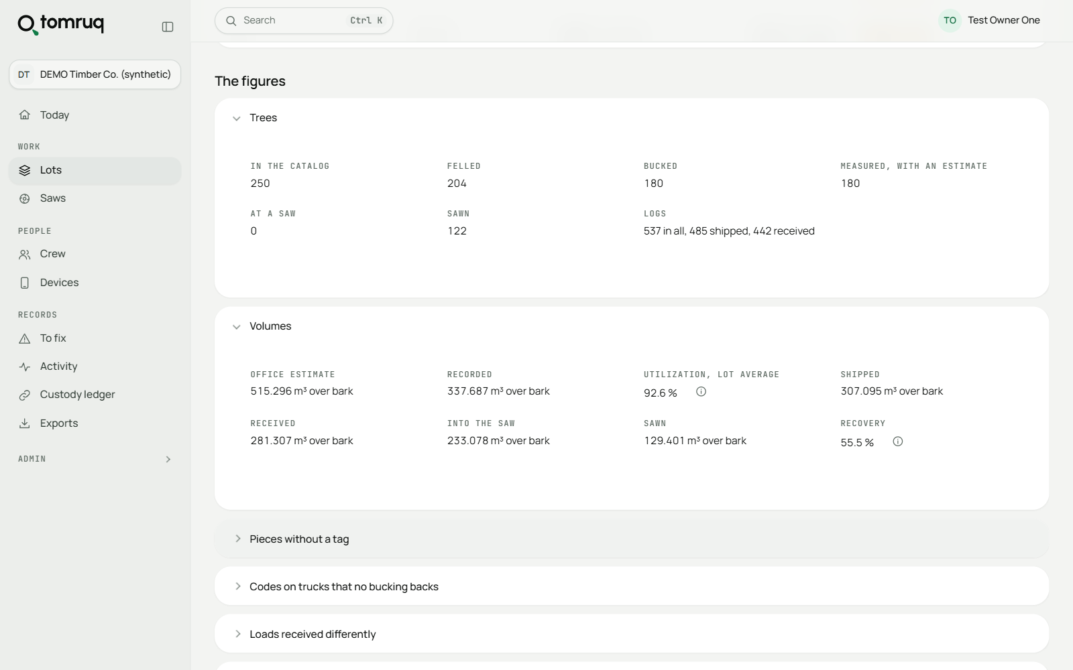Show info for Utilization lot average
Image resolution: width=1073 pixels, height=670 pixels.
[701, 392]
